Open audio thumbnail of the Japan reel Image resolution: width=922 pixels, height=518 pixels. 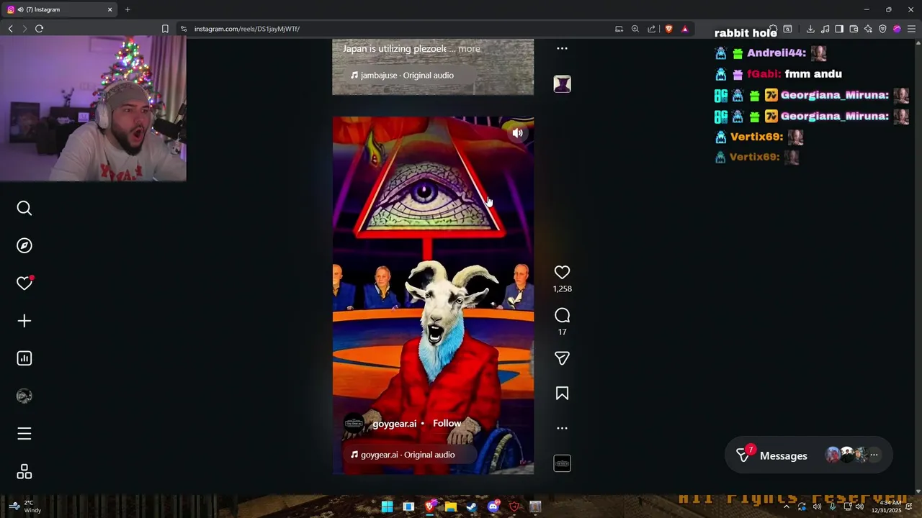pos(562,83)
